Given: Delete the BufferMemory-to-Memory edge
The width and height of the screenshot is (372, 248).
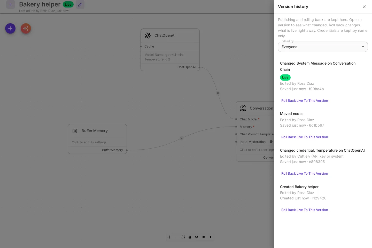Looking at the screenshot, I should point(181,138).
